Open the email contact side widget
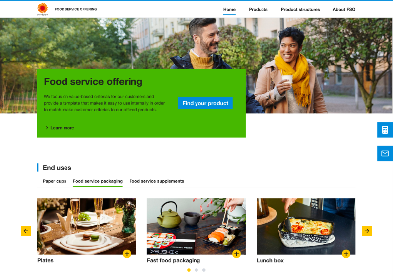 (x=385, y=153)
